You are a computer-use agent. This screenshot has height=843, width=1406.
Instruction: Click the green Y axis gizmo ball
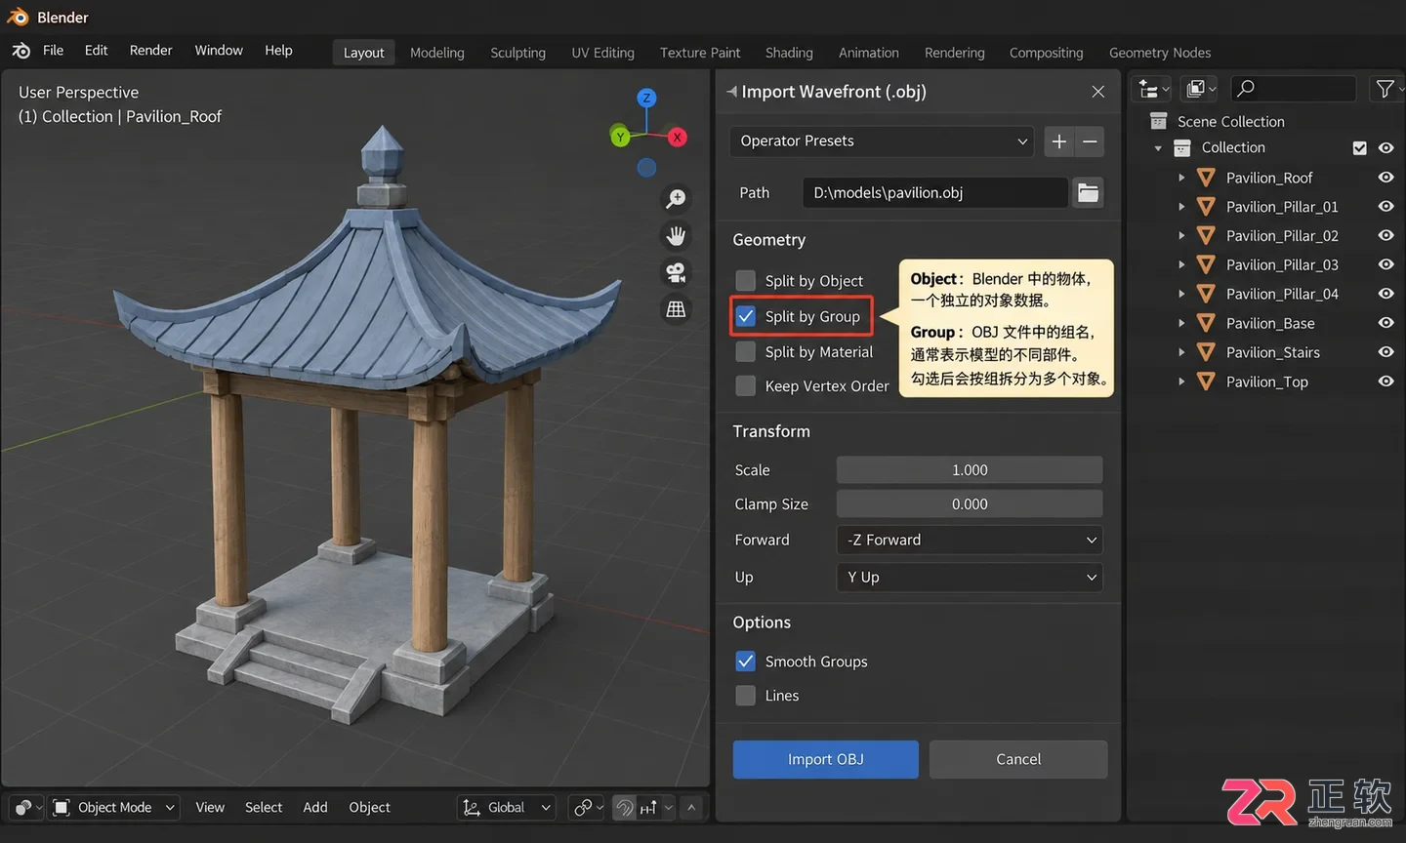(620, 137)
